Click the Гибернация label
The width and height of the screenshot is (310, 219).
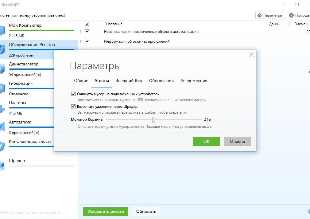[x=21, y=83]
